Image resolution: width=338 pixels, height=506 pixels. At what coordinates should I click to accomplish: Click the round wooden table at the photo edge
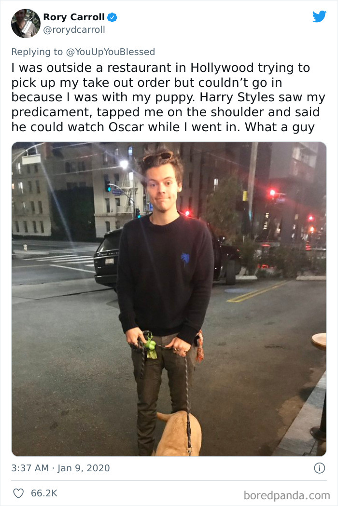(x=319, y=342)
